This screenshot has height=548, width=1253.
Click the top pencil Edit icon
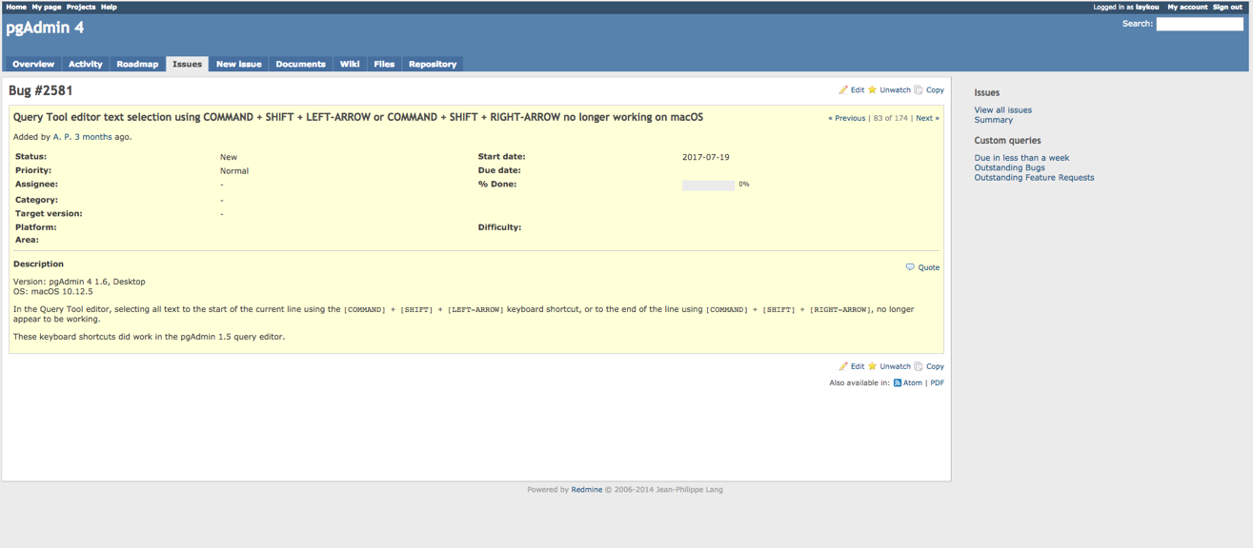click(843, 90)
